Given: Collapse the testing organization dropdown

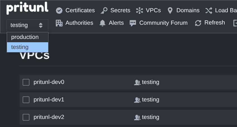Looking at the screenshot, I should pyautogui.click(x=27, y=25).
